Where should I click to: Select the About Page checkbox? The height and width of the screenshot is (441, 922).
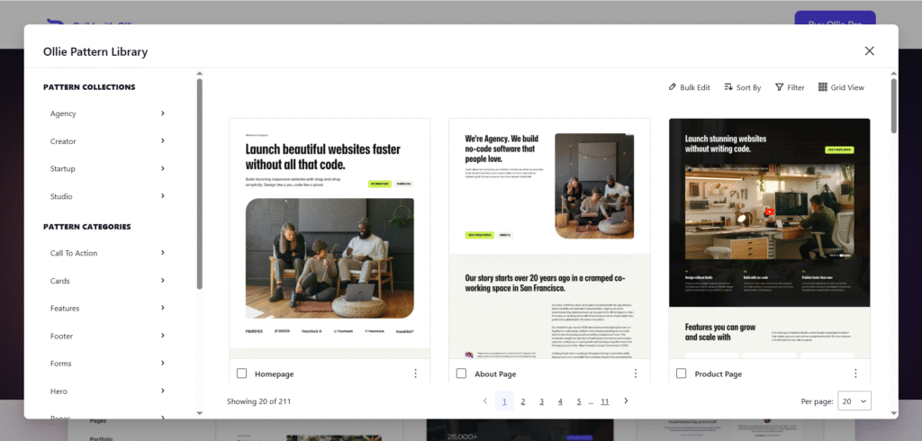coord(461,373)
